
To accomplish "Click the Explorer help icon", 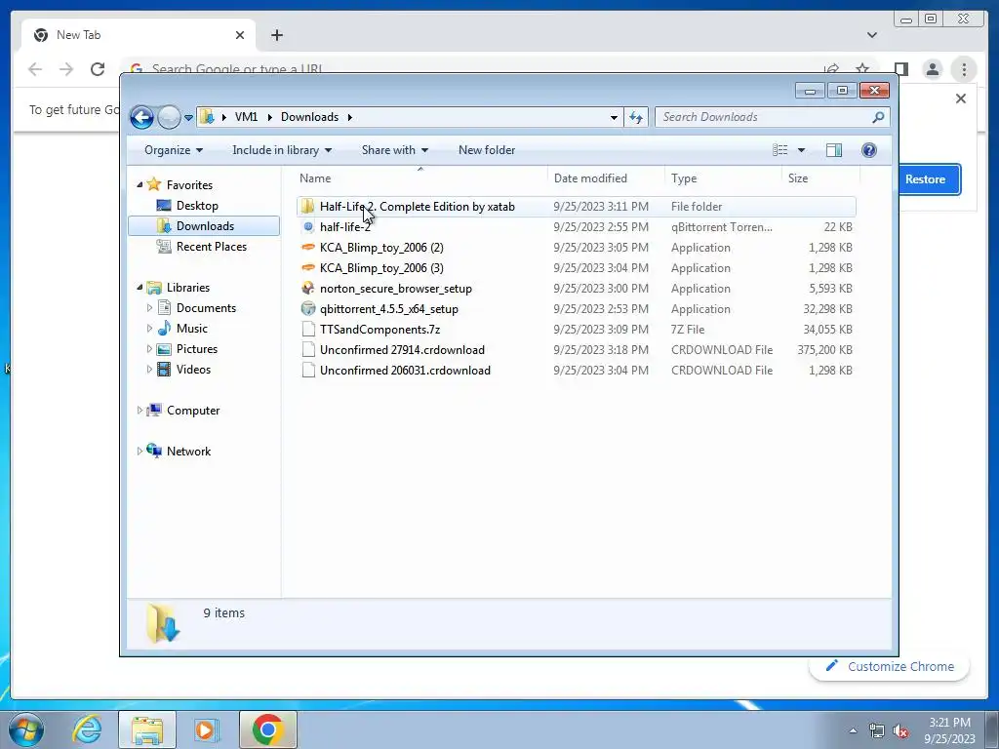I will (869, 150).
